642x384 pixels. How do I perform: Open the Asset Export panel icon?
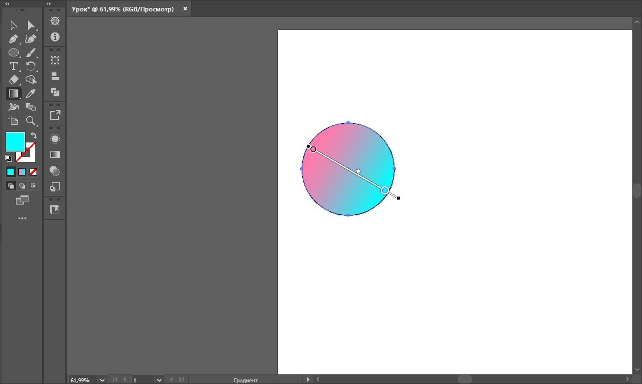[x=55, y=115]
